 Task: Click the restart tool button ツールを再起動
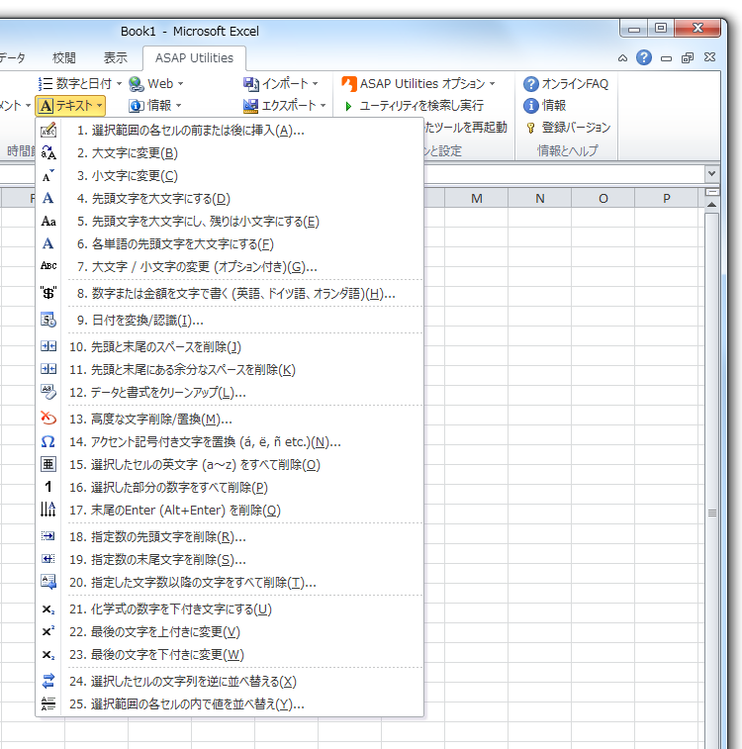pyautogui.click(x=466, y=128)
